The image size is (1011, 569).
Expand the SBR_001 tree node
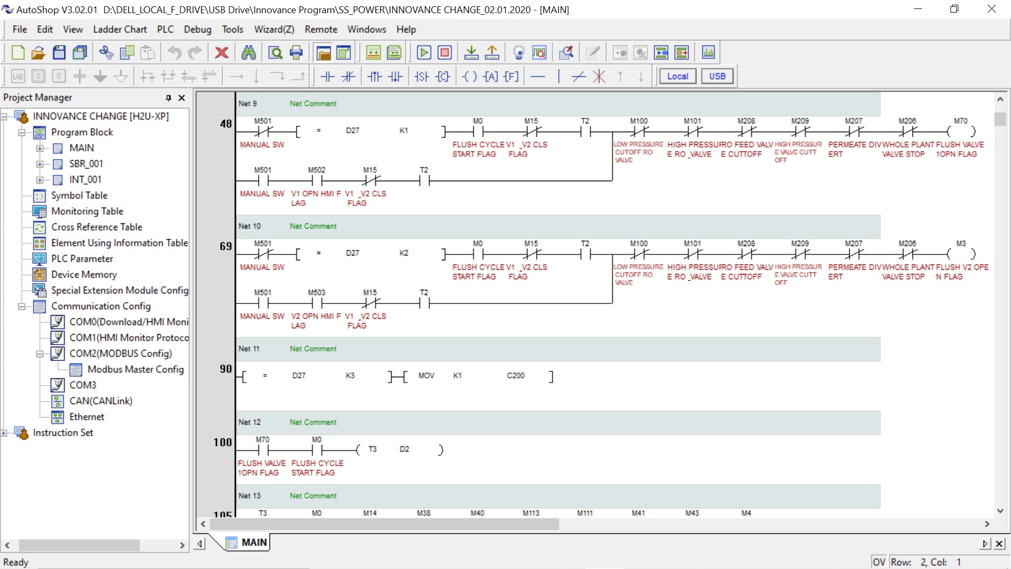(x=40, y=164)
